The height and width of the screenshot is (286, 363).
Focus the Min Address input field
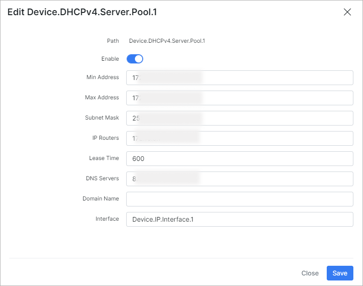tap(240, 78)
